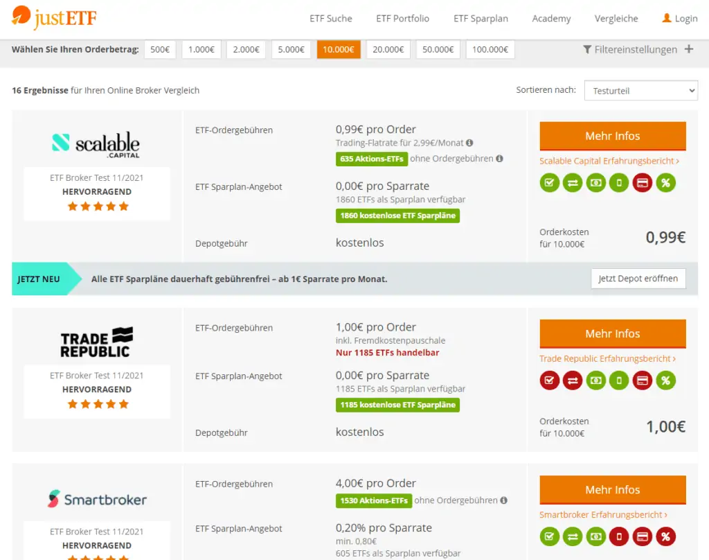Open Filtereinstellungen panel

[636, 49]
